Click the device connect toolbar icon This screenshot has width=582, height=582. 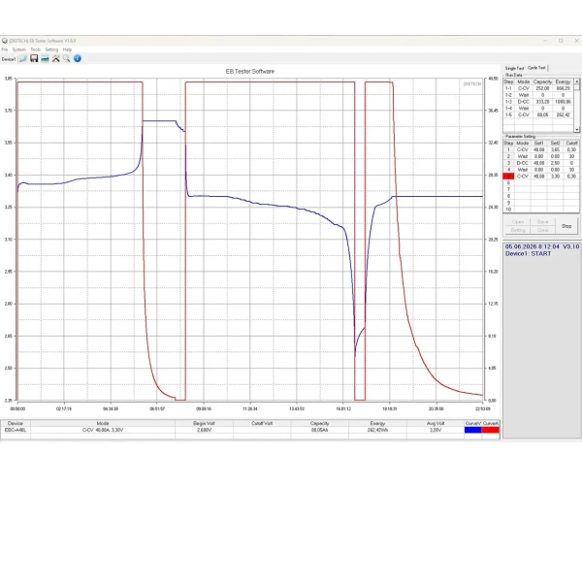[45, 58]
